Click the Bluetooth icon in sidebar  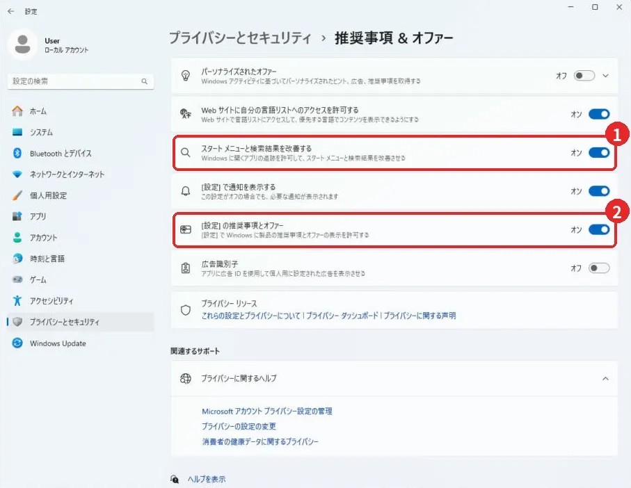pos(17,153)
